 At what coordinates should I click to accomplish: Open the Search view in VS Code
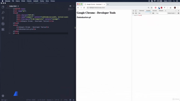pyautogui.click(x=3, y=12)
